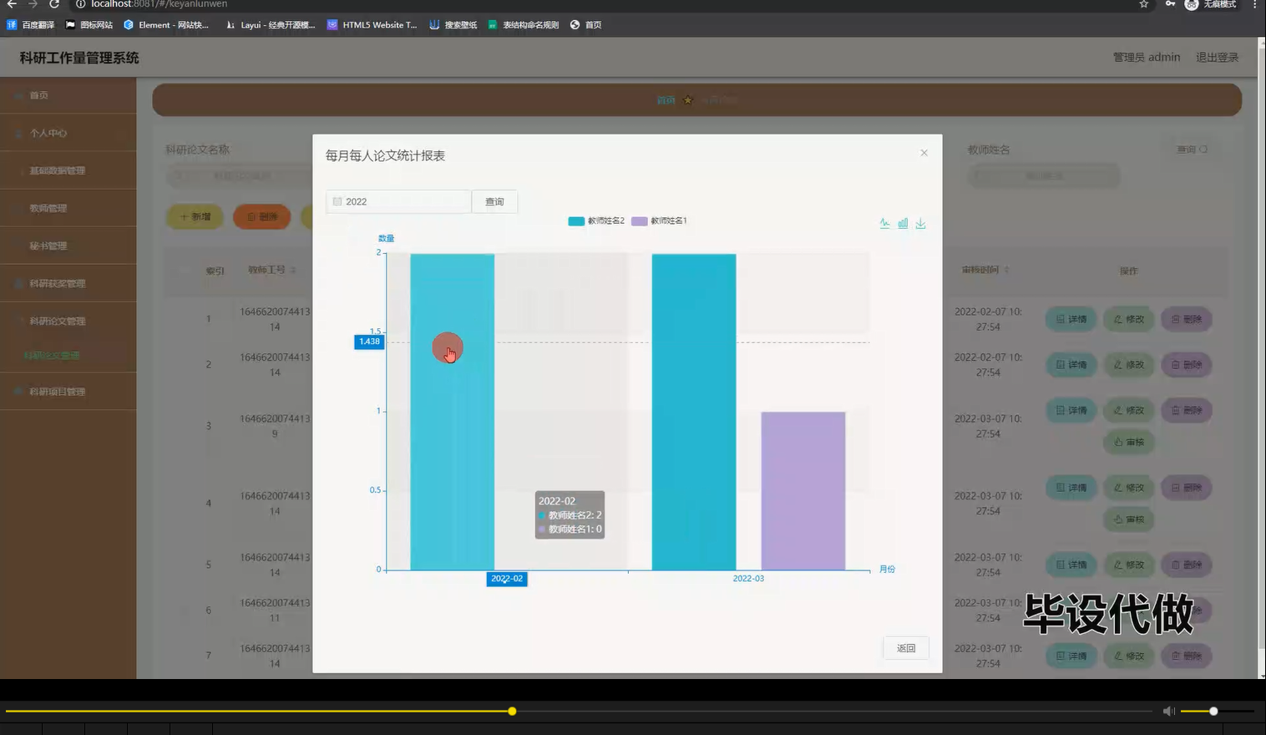Click the 教师姓名2 bar for 2022-02
The width and height of the screenshot is (1266, 735).
click(x=452, y=412)
